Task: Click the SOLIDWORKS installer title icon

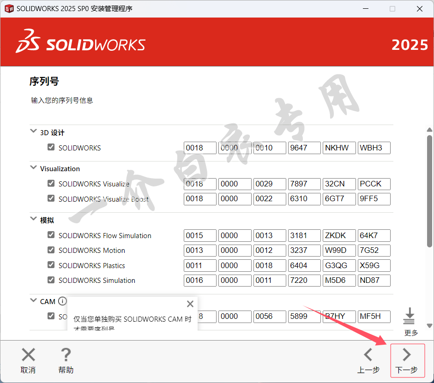Action: pyautogui.click(x=9, y=9)
